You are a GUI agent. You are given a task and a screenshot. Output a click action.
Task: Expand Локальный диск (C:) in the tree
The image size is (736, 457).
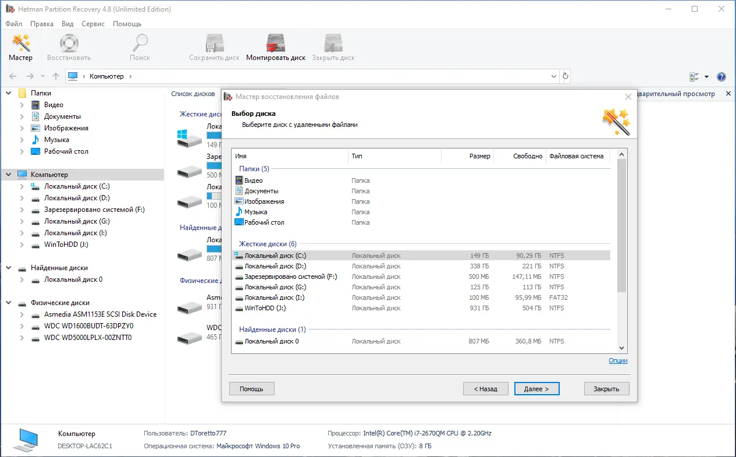tap(22, 186)
